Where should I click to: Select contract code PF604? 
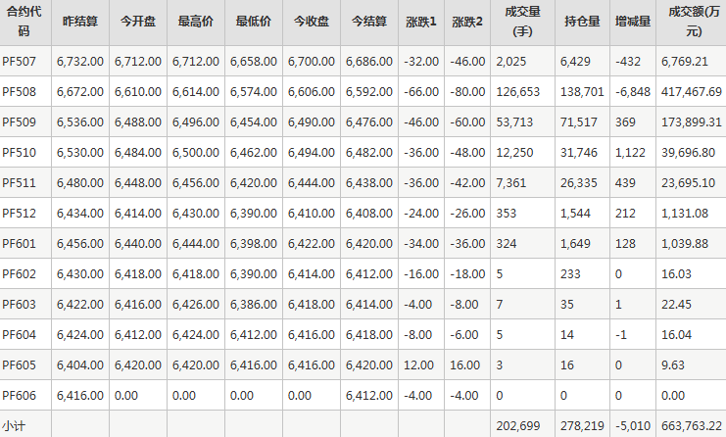[19, 335]
